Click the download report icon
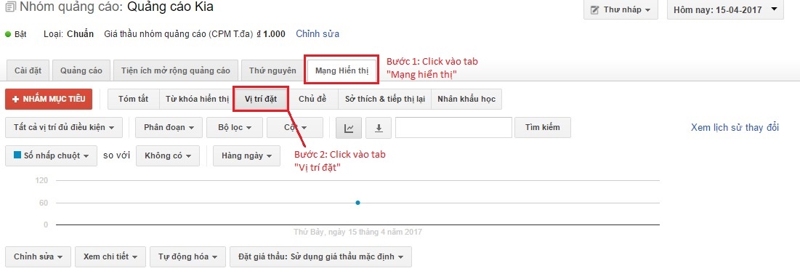The width and height of the screenshot is (800, 271). 379,128
